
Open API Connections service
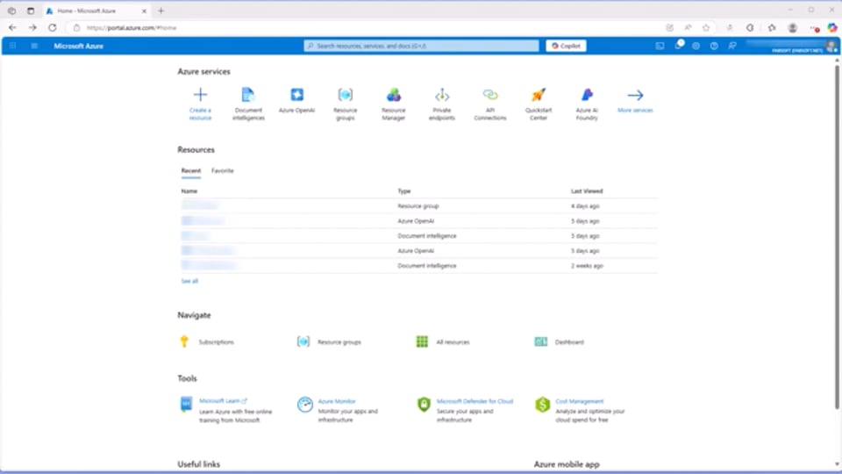490,95
